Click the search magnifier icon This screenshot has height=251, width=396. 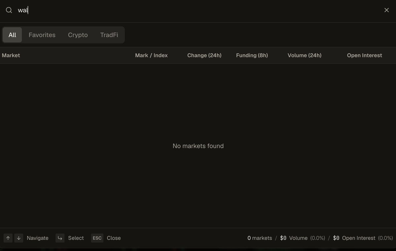tap(9, 10)
